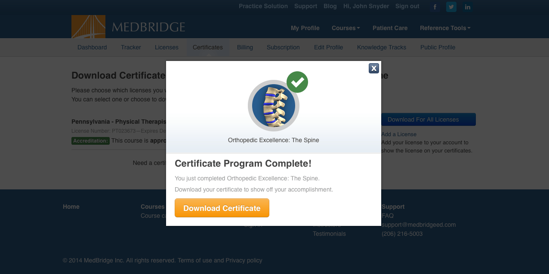Select the Billing tab

pyautogui.click(x=245, y=47)
